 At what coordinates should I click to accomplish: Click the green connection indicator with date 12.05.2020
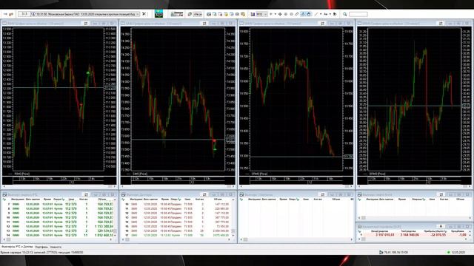click(x=457, y=252)
